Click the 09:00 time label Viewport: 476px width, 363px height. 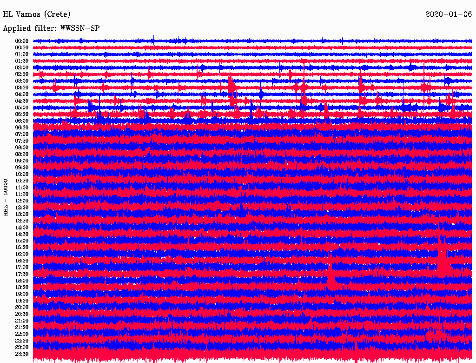[22, 161]
